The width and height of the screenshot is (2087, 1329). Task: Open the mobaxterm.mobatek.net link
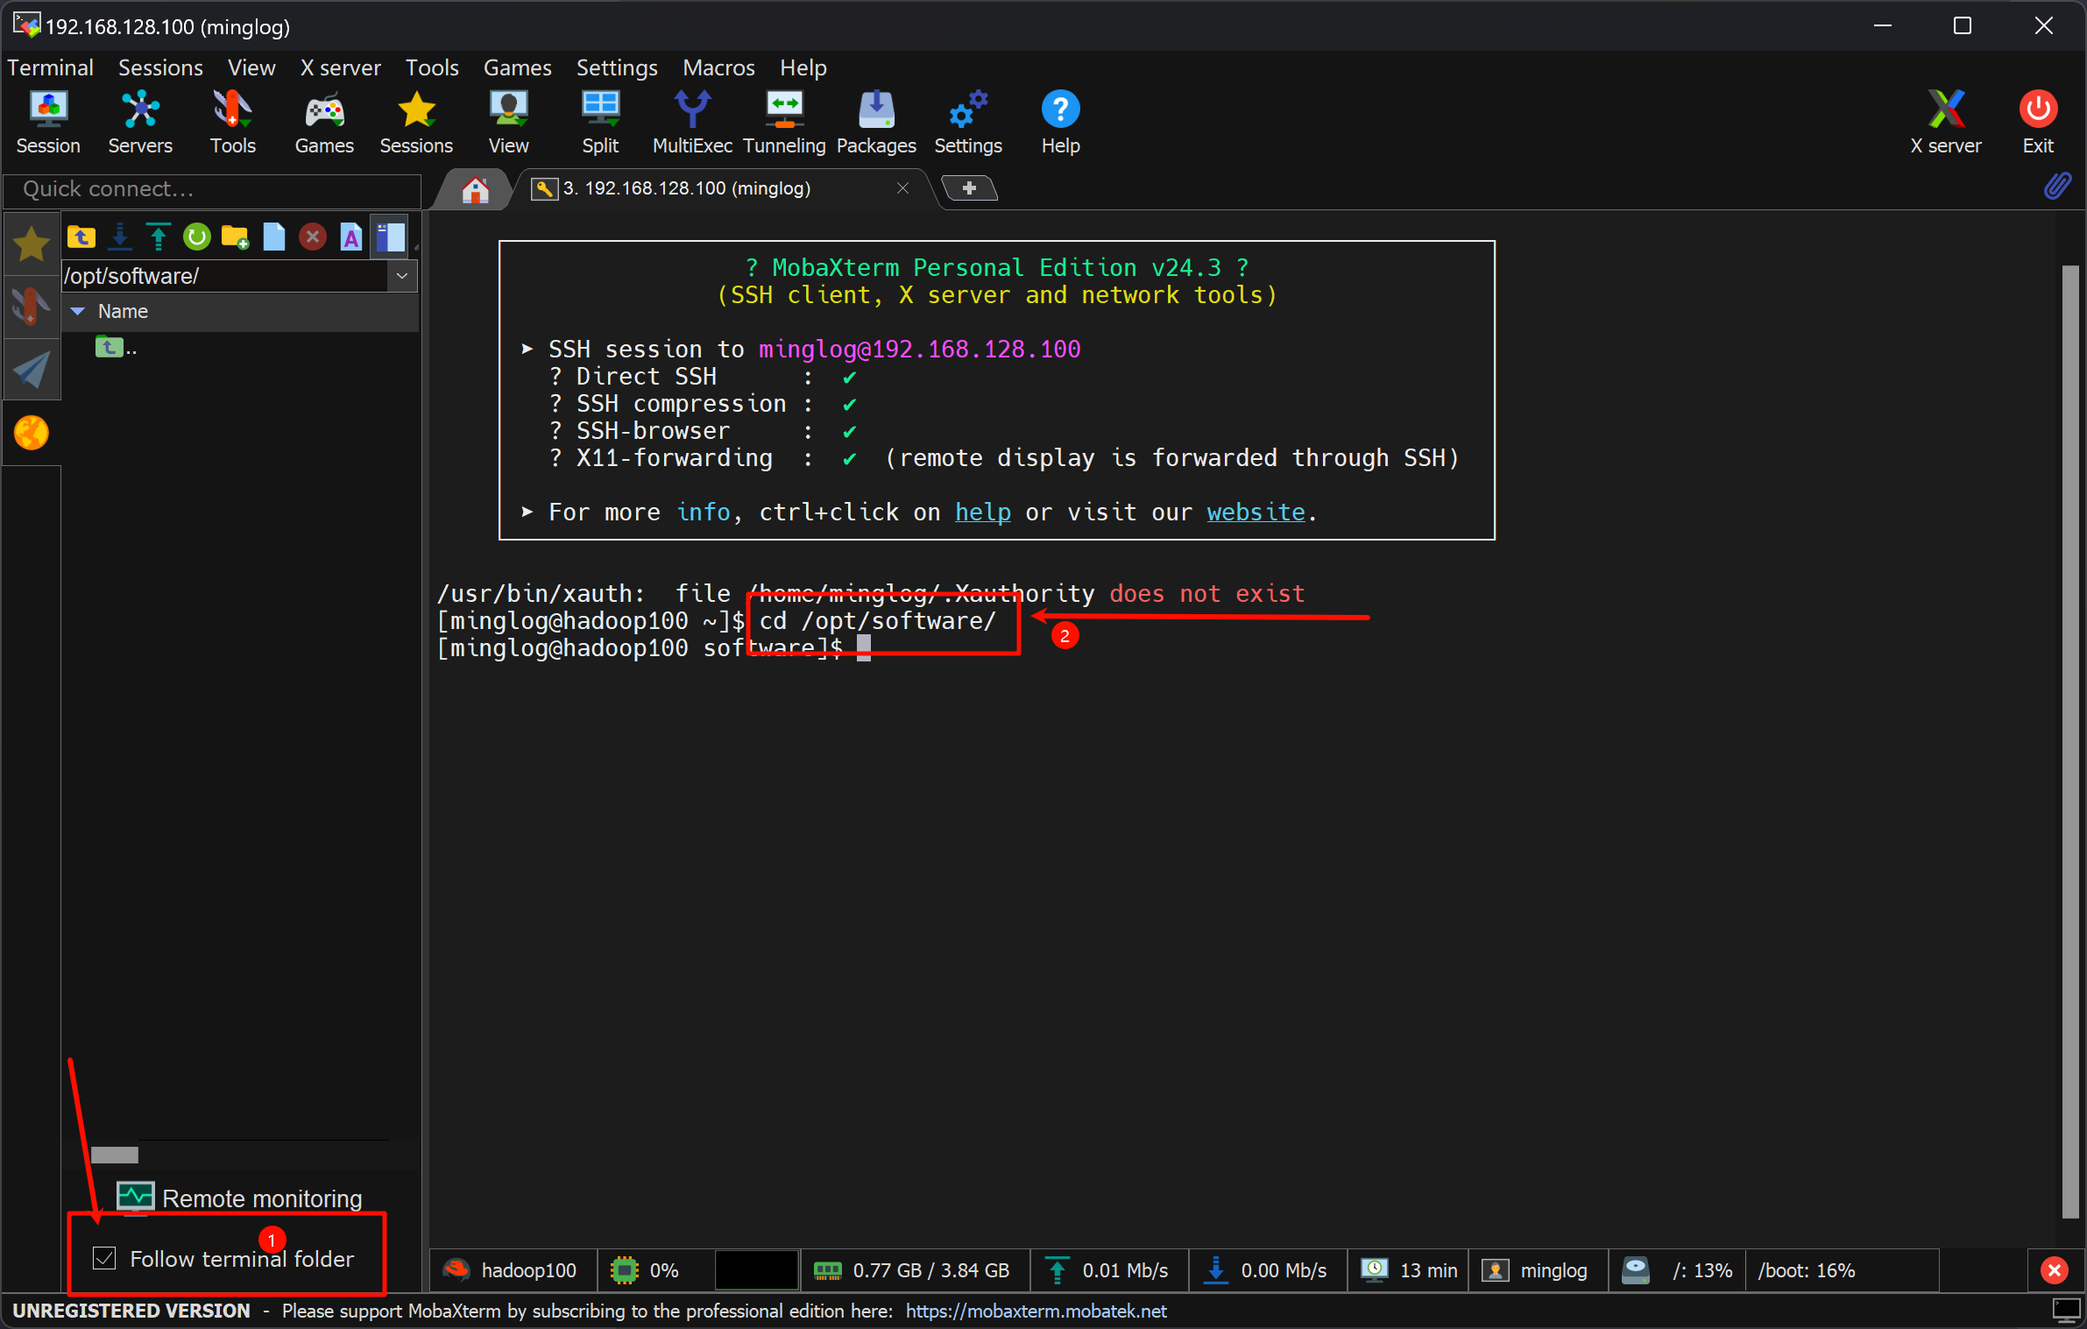[x=1036, y=1311]
